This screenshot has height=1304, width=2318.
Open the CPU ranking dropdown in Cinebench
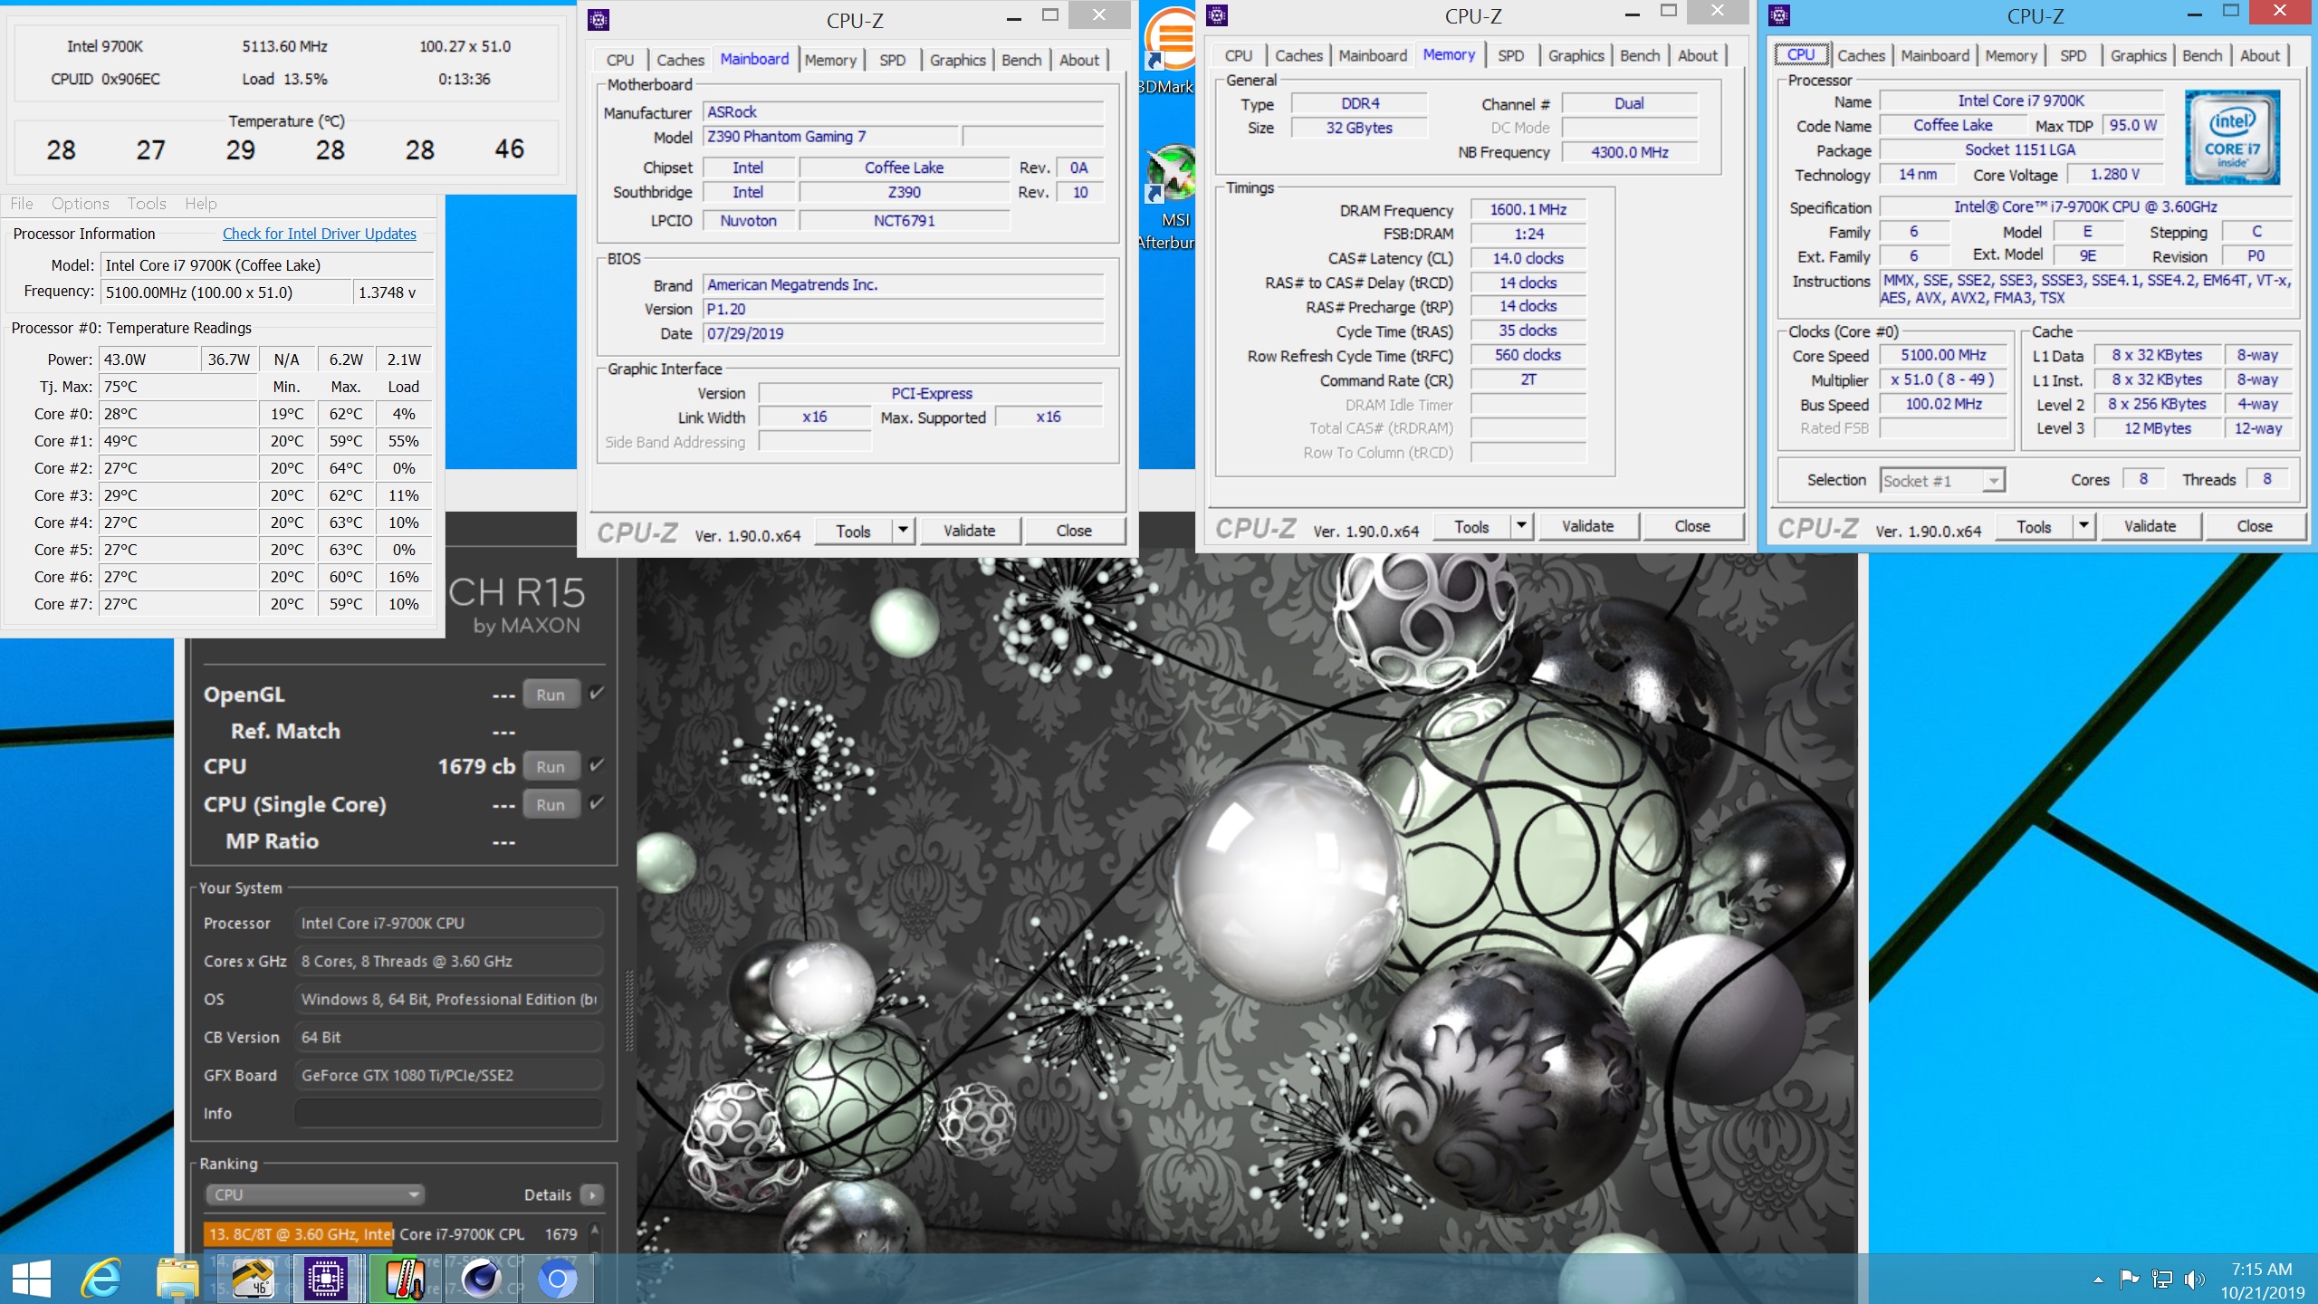click(315, 1194)
